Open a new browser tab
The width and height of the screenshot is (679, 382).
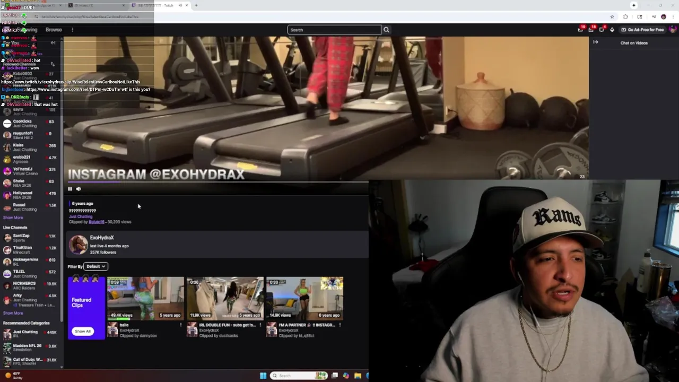point(196,5)
